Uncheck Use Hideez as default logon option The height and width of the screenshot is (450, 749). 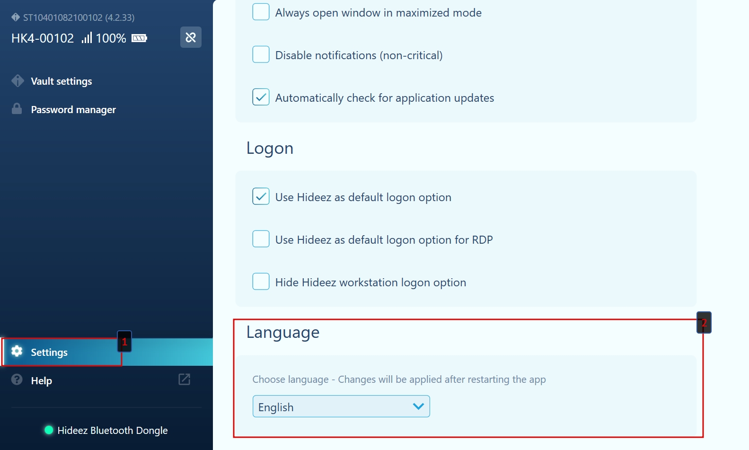coord(261,196)
